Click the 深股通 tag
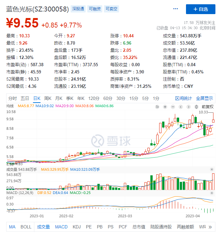219x233 pixels. (x=78, y=9)
